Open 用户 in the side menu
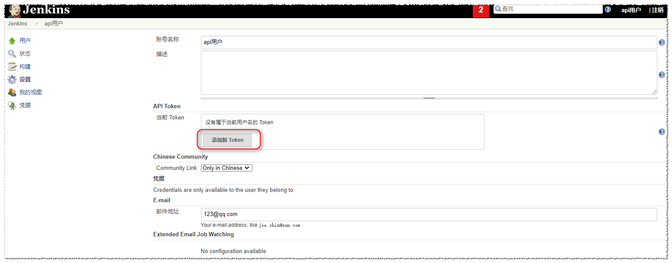Viewport: 672px width, 263px height. click(x=25, y=41)
